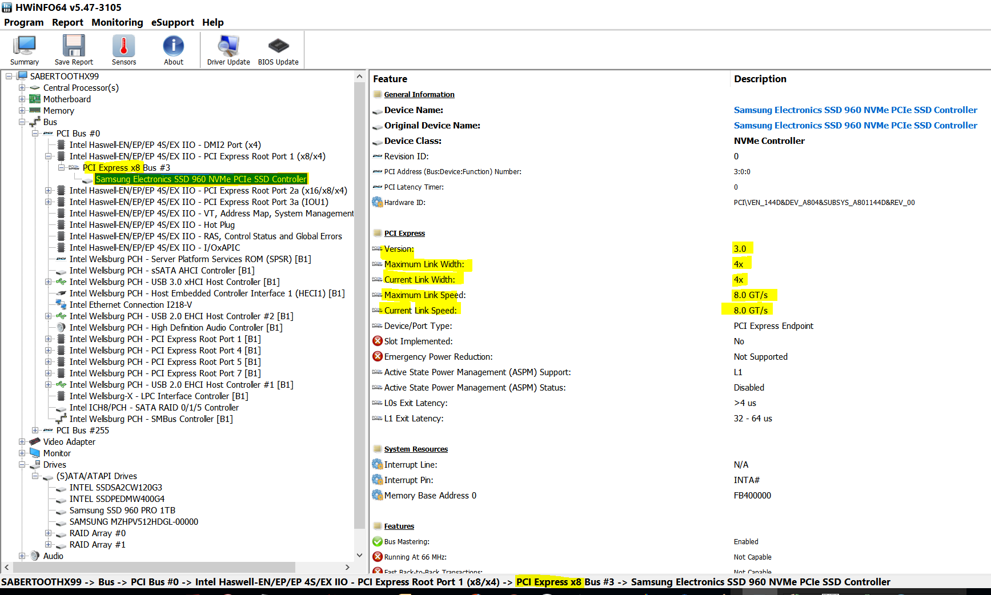Expand the Central Processor(s) node

tap(22, 87)
